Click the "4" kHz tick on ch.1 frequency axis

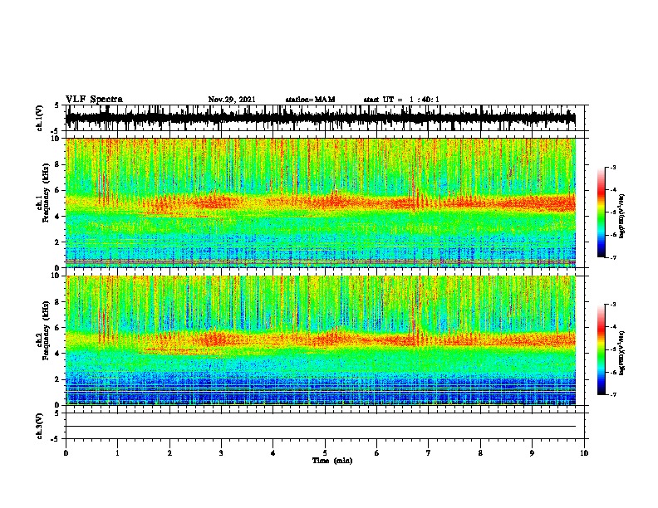57,217
